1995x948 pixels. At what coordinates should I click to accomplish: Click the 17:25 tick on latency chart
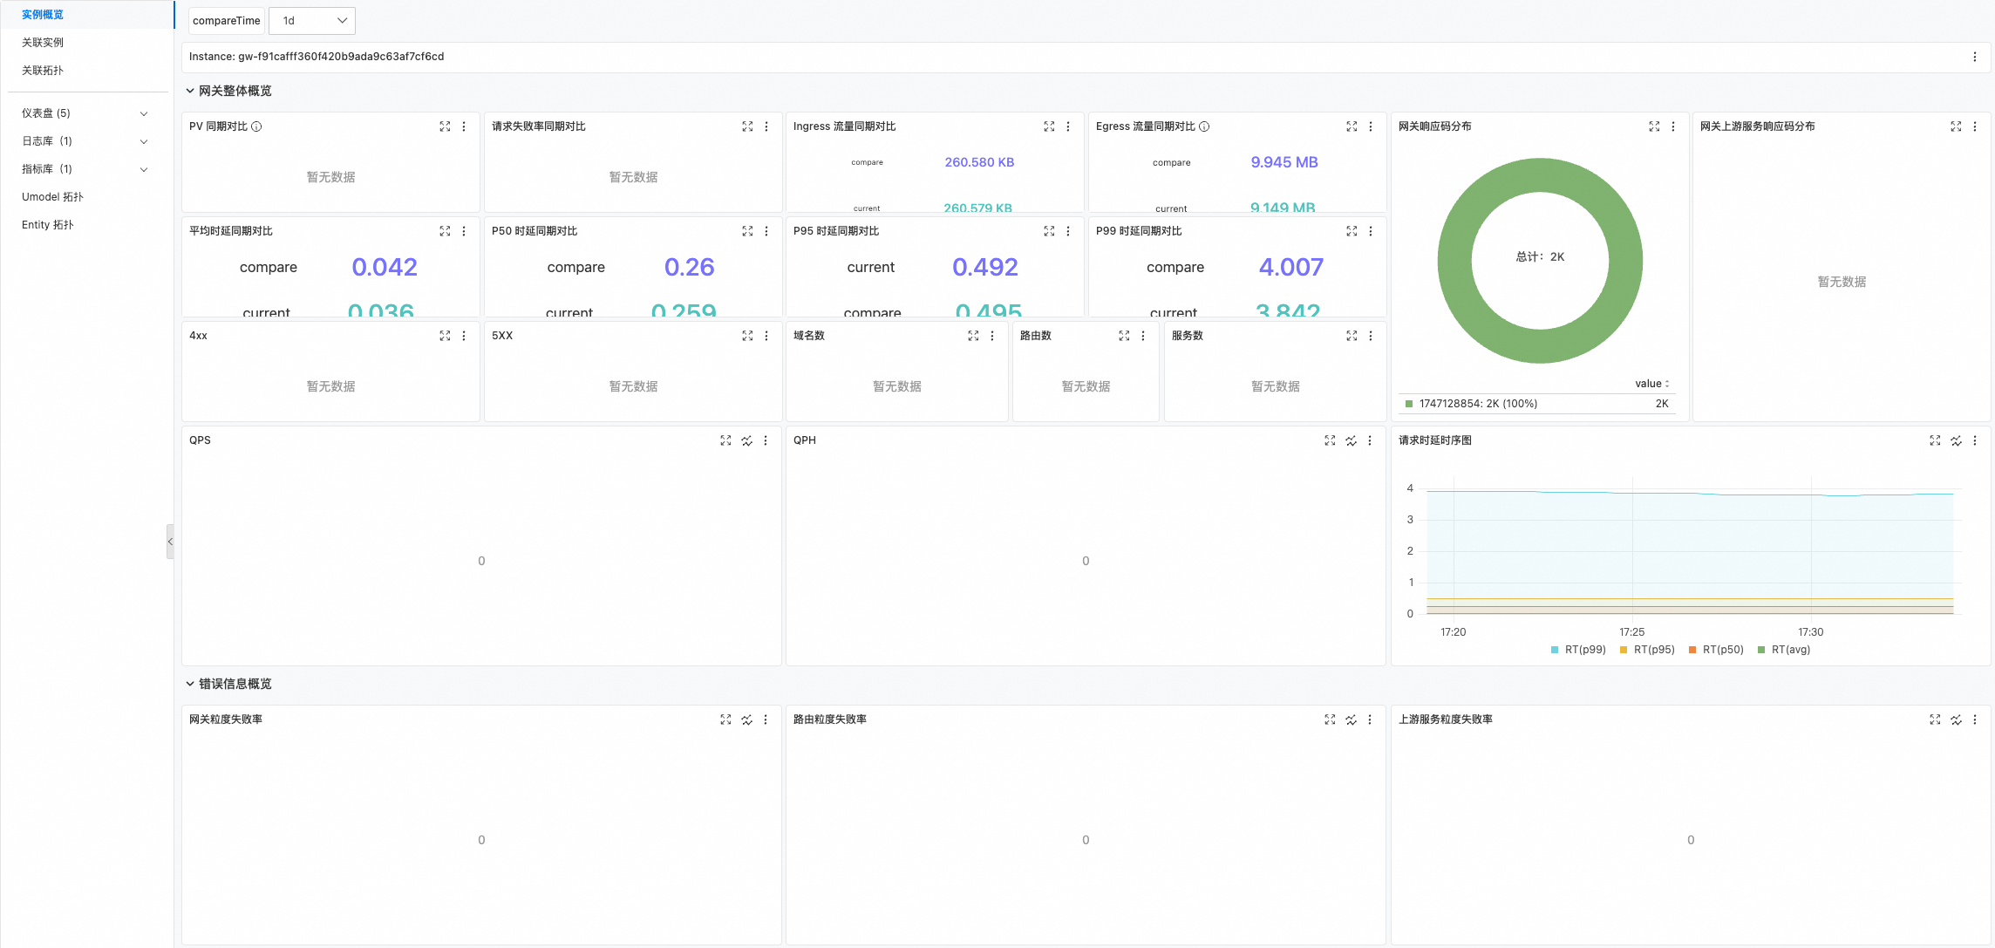pyautogui.click(x=1632, y=632)
